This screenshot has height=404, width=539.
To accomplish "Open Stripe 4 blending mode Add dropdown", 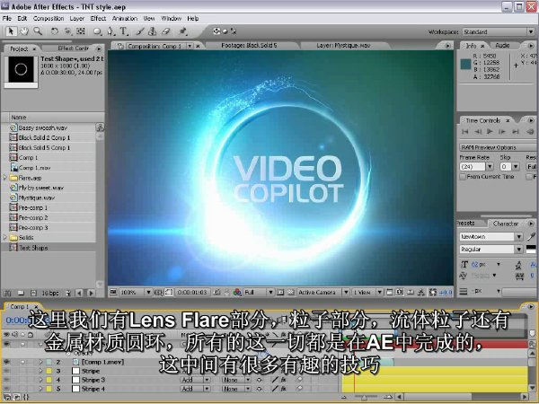I will pyautogui.click(x=195, y=389).
